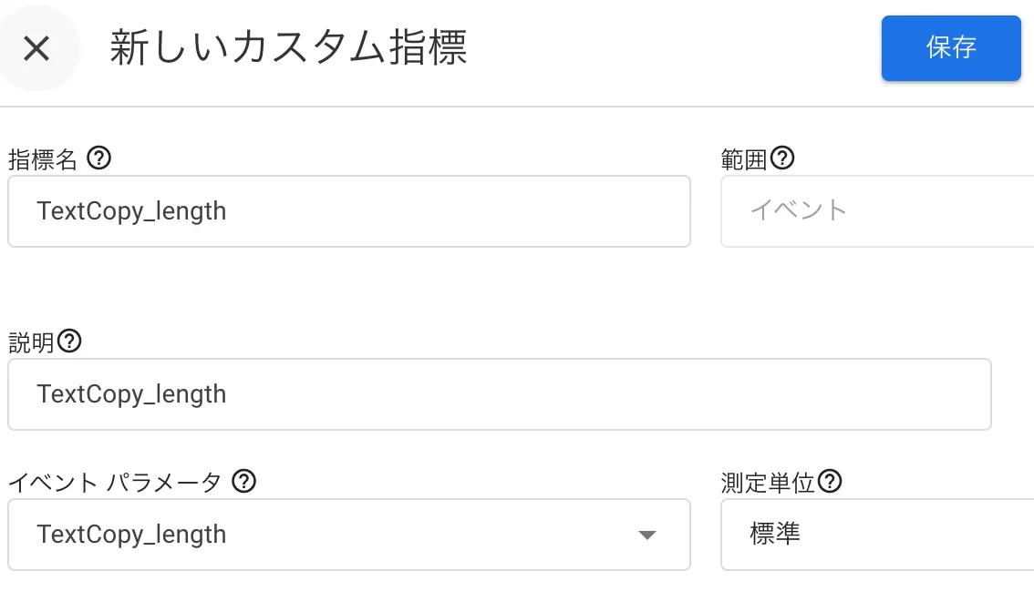
Task: Click the 説明 label text
Action: 31,342
